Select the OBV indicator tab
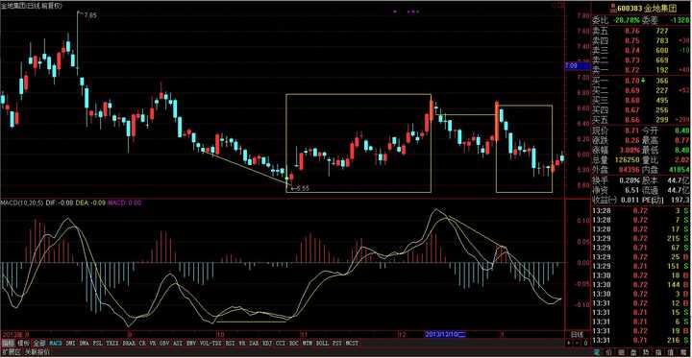Viewport: 692px width, 358px height. [x=164, y=343]
